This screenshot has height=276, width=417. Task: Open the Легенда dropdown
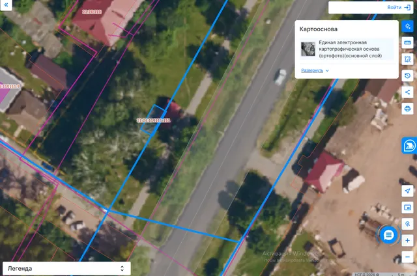tap(66, 269)
